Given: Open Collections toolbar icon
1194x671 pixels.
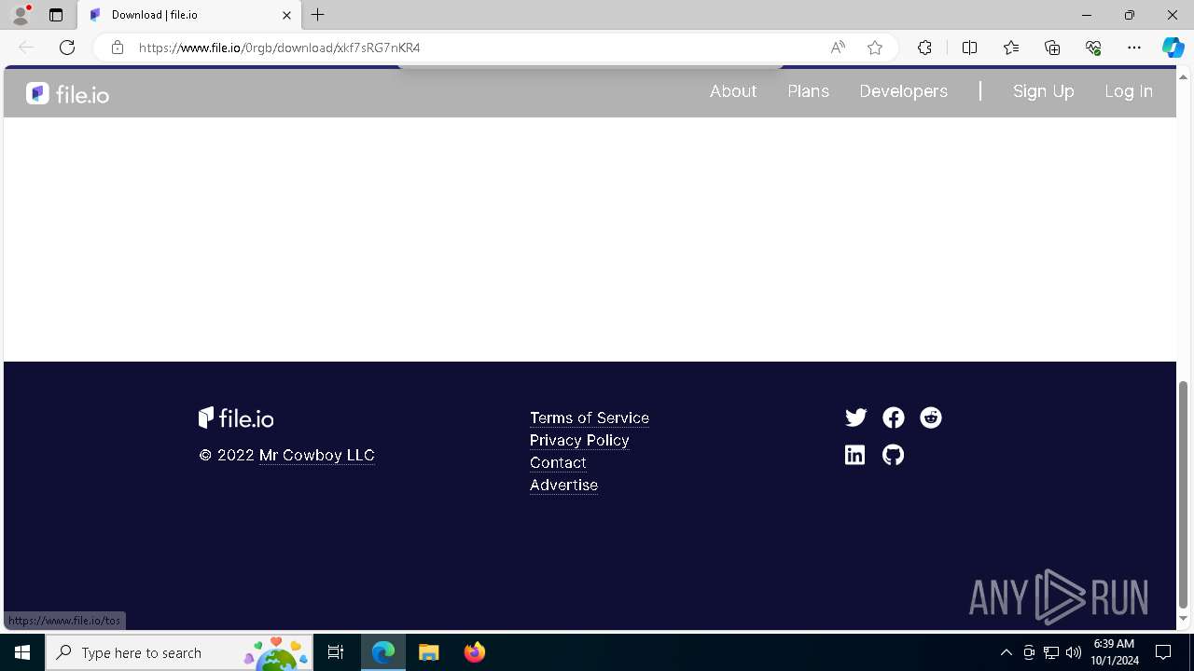Looking at the screenshot, I should coord(1052,48).
